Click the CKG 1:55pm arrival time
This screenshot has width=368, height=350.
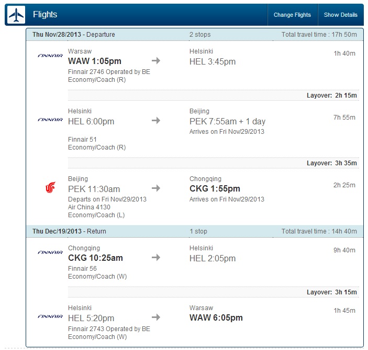pyautogui.click(x=215, y=188)
